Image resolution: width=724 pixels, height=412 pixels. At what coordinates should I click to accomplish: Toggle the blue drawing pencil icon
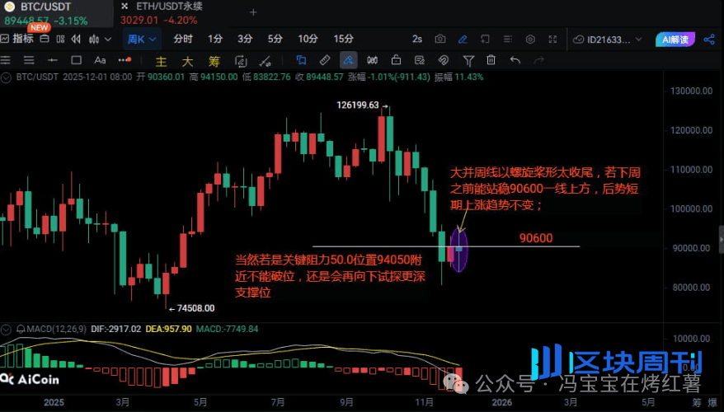click(463, 40)
